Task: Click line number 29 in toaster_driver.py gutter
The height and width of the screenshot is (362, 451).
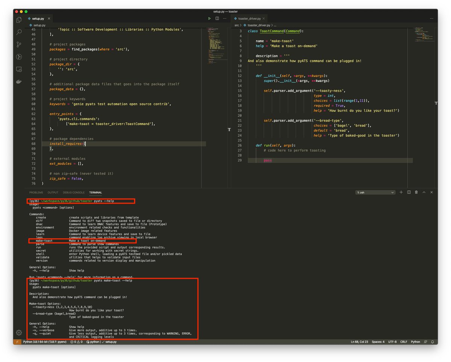Action: 239,160
